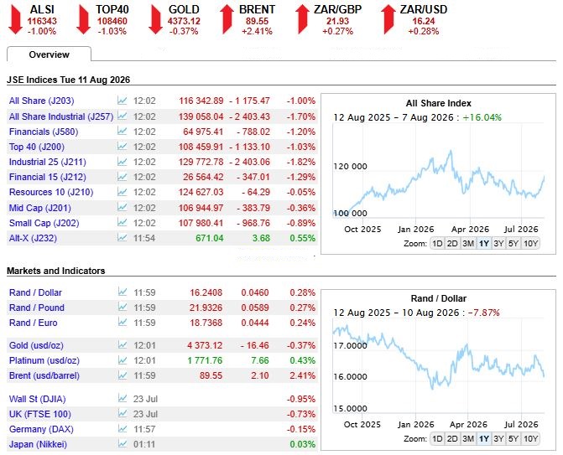This screenshot has height=455, width=563.
Task: Open chart icon for Rand / Dollar
Action: tap(123, 292)
